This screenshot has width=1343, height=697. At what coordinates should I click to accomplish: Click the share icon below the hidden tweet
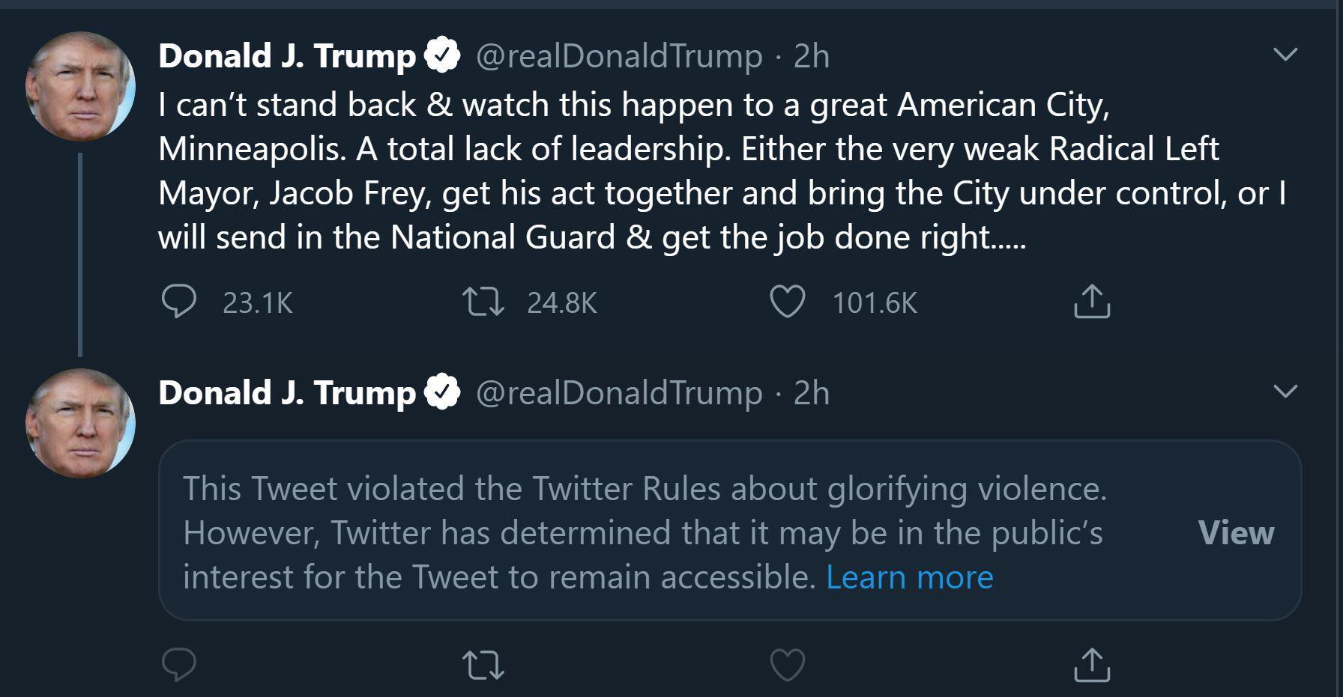tap(1092, 662)
